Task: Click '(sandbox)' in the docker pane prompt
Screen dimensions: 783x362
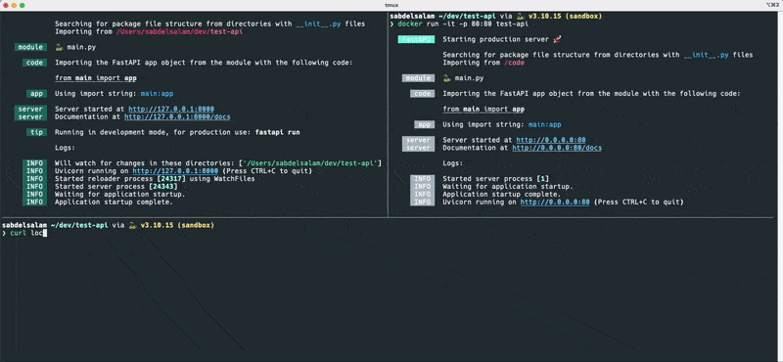Action: pos(583,17)
